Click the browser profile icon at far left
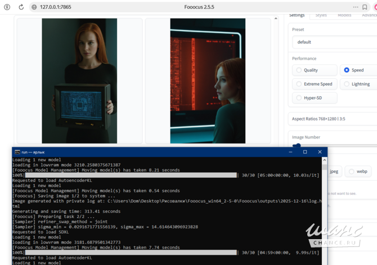This screenshot has width=377, height=265. tap(6, 7)
